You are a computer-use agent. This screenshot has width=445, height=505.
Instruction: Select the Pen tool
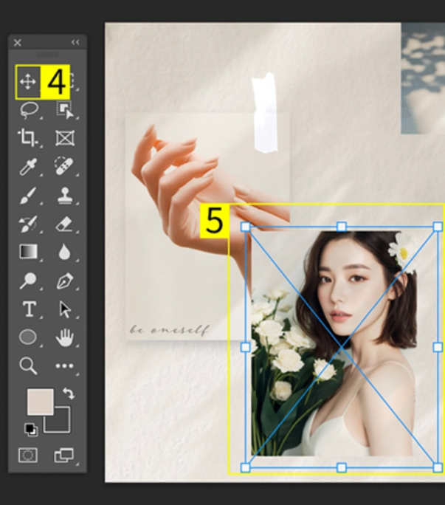[65, 281]
